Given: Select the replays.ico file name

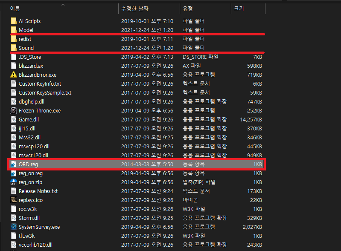Looking at the screenshot, I should tap(31, 200).
